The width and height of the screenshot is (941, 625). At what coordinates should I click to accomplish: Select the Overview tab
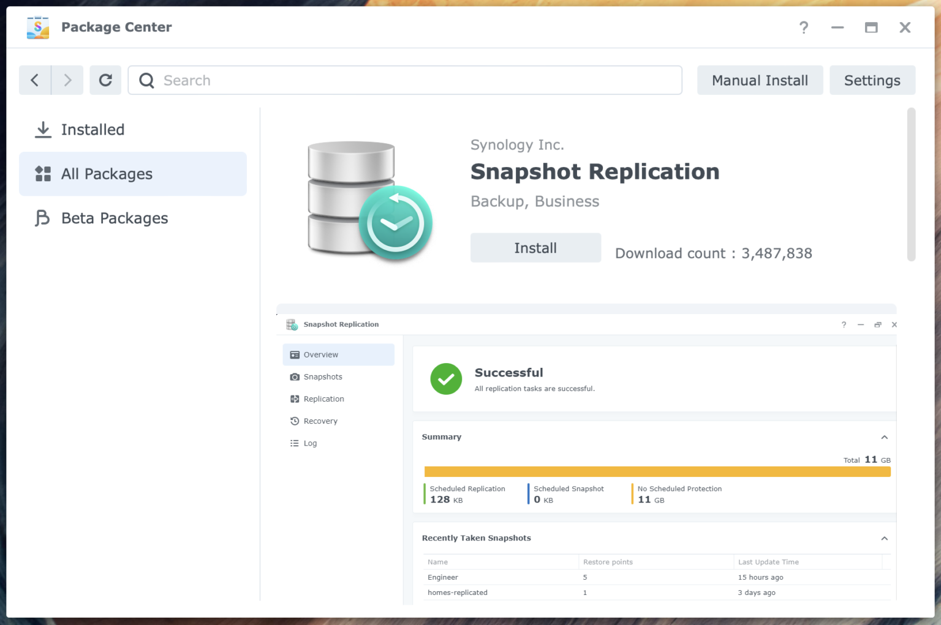[x=320, y=354]
